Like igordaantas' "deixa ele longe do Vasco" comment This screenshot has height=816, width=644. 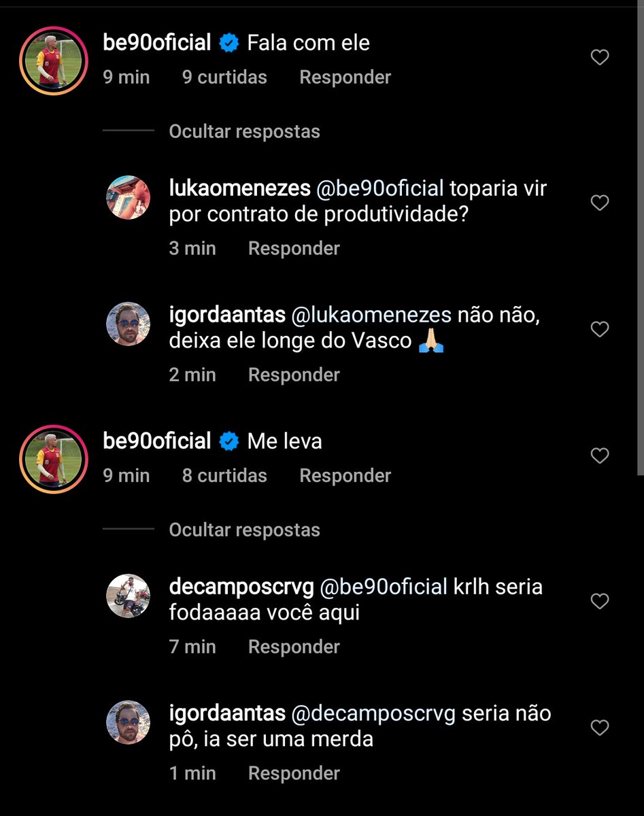[599, 330]
